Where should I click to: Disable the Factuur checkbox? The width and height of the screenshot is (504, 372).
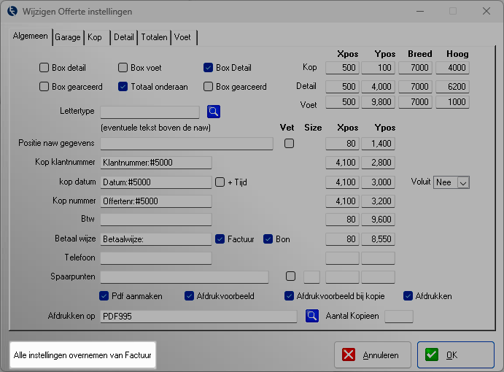click(221, 239)
